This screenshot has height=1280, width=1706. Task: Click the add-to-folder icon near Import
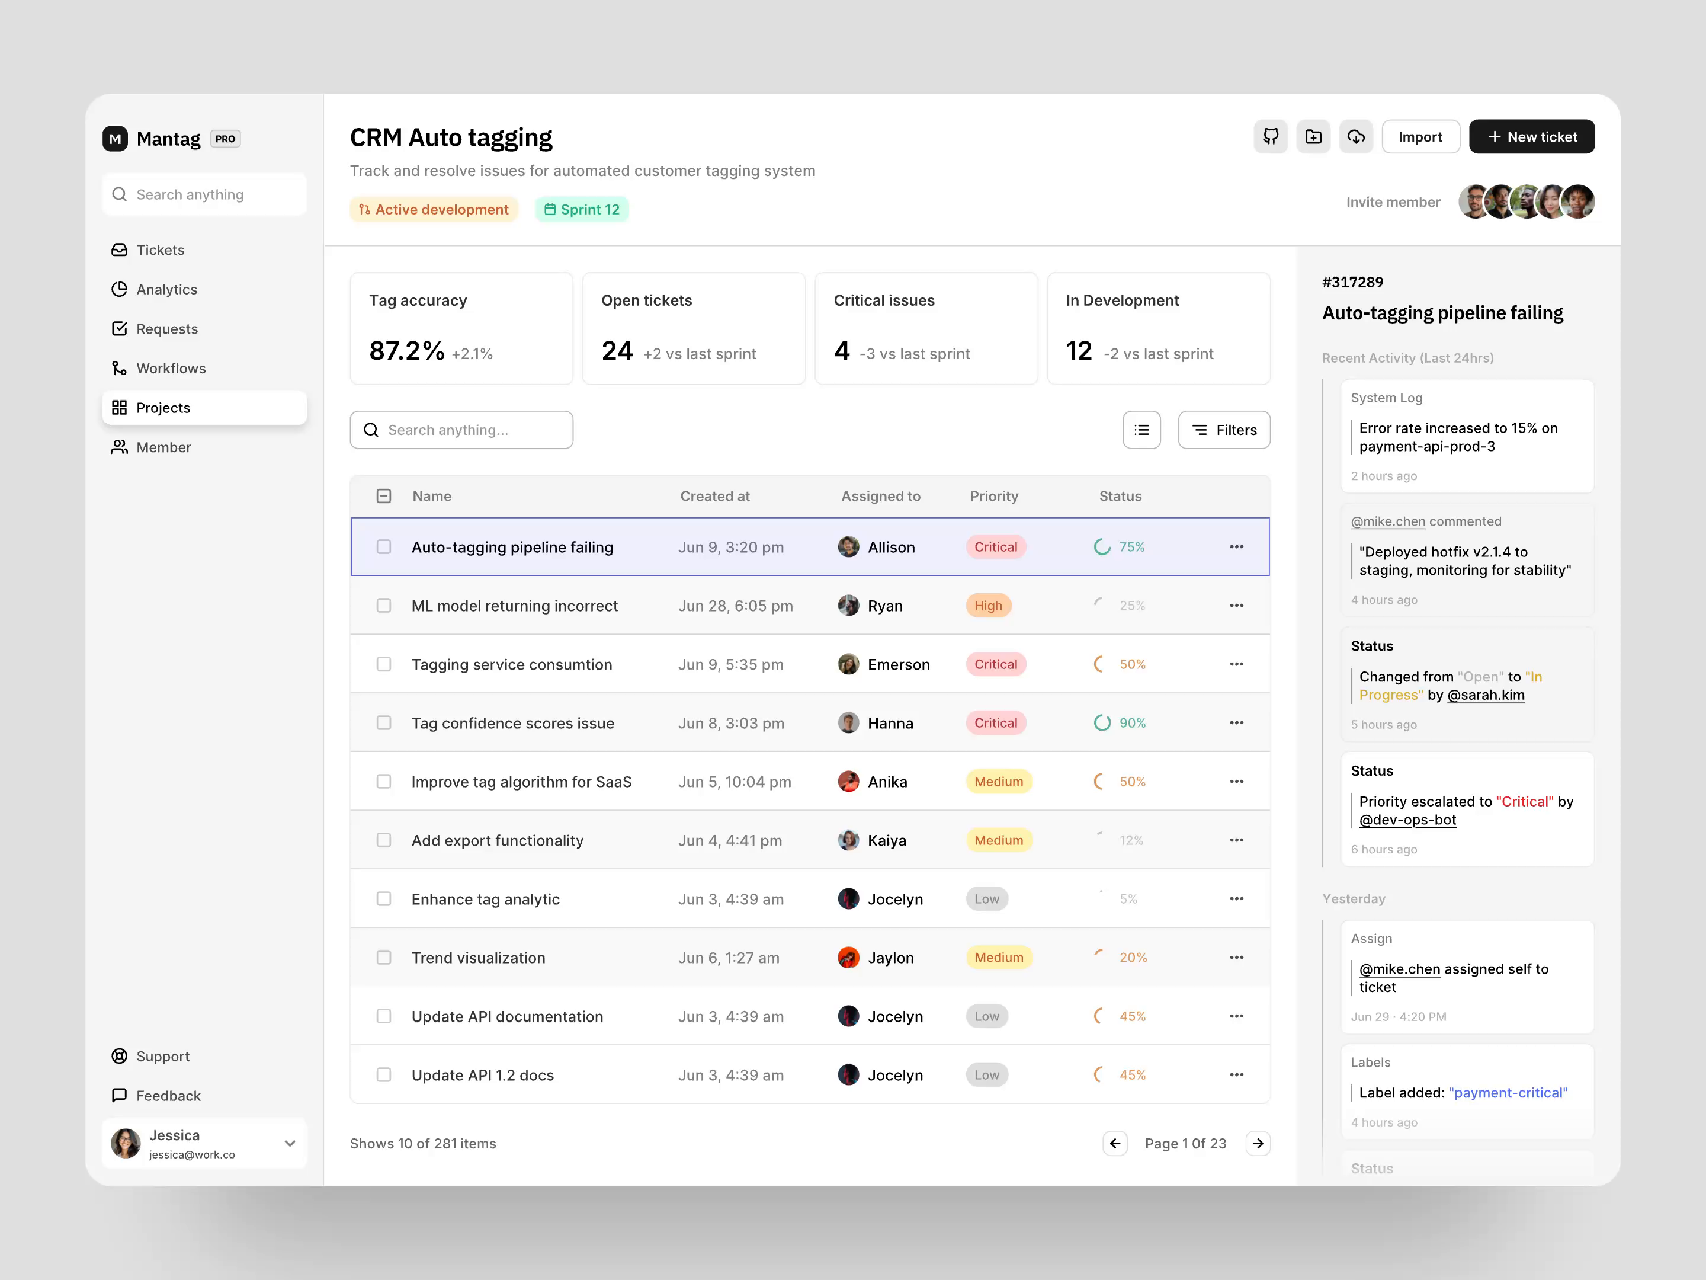(1314, 136)
